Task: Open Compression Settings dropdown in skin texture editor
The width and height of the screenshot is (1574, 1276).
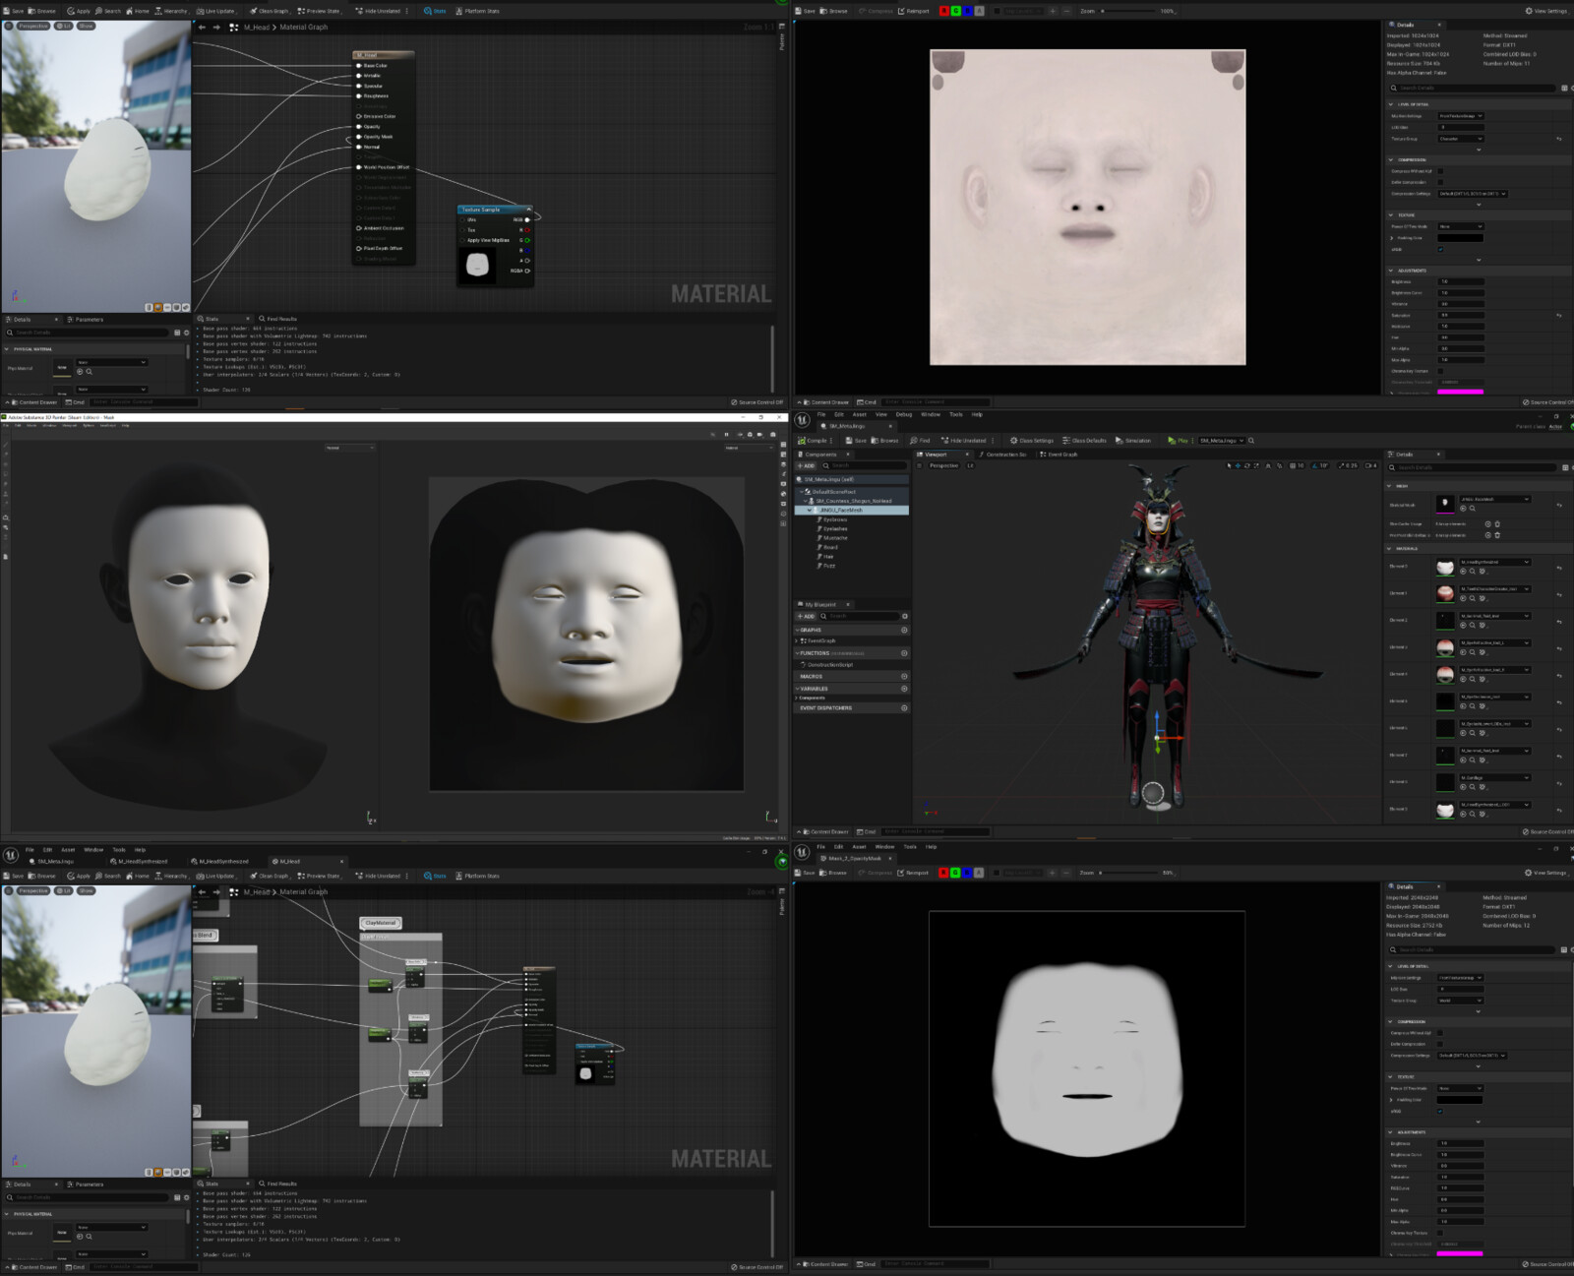Action: click(x=1472, y=194)
